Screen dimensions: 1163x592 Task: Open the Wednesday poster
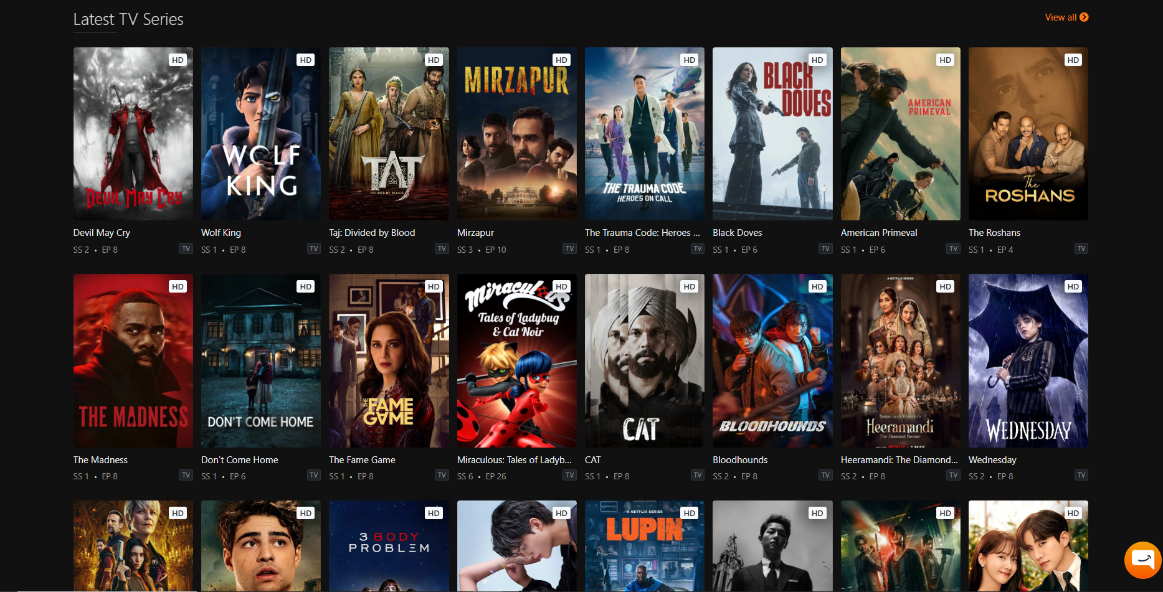pyautogui.click(x=1028, y=360)
